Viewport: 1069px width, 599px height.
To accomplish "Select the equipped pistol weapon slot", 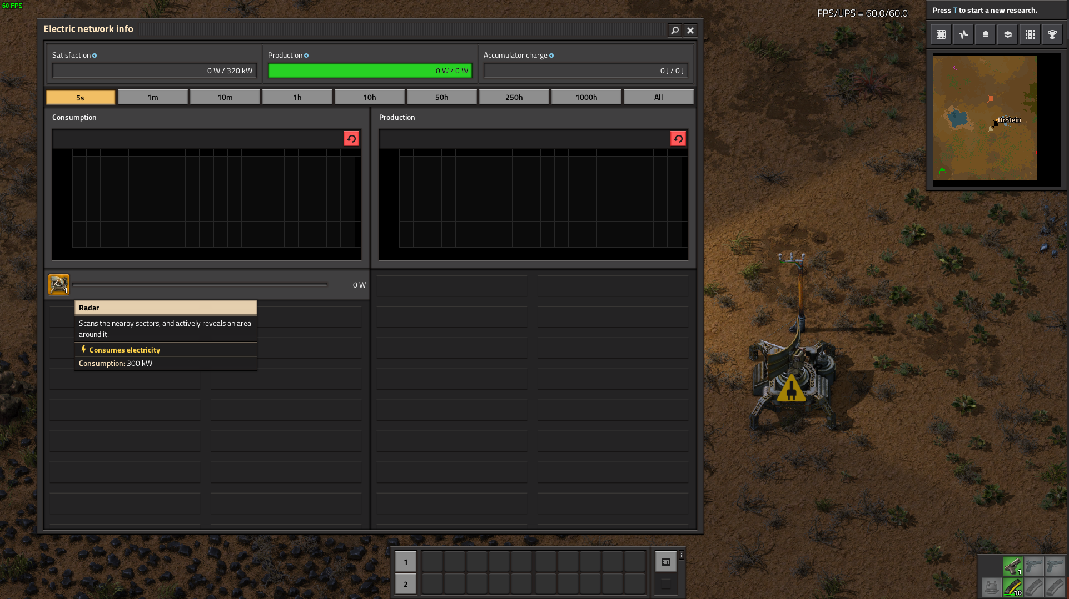I will pos(1013,566).
